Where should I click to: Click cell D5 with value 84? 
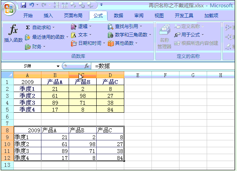click(x=110, y=110)
